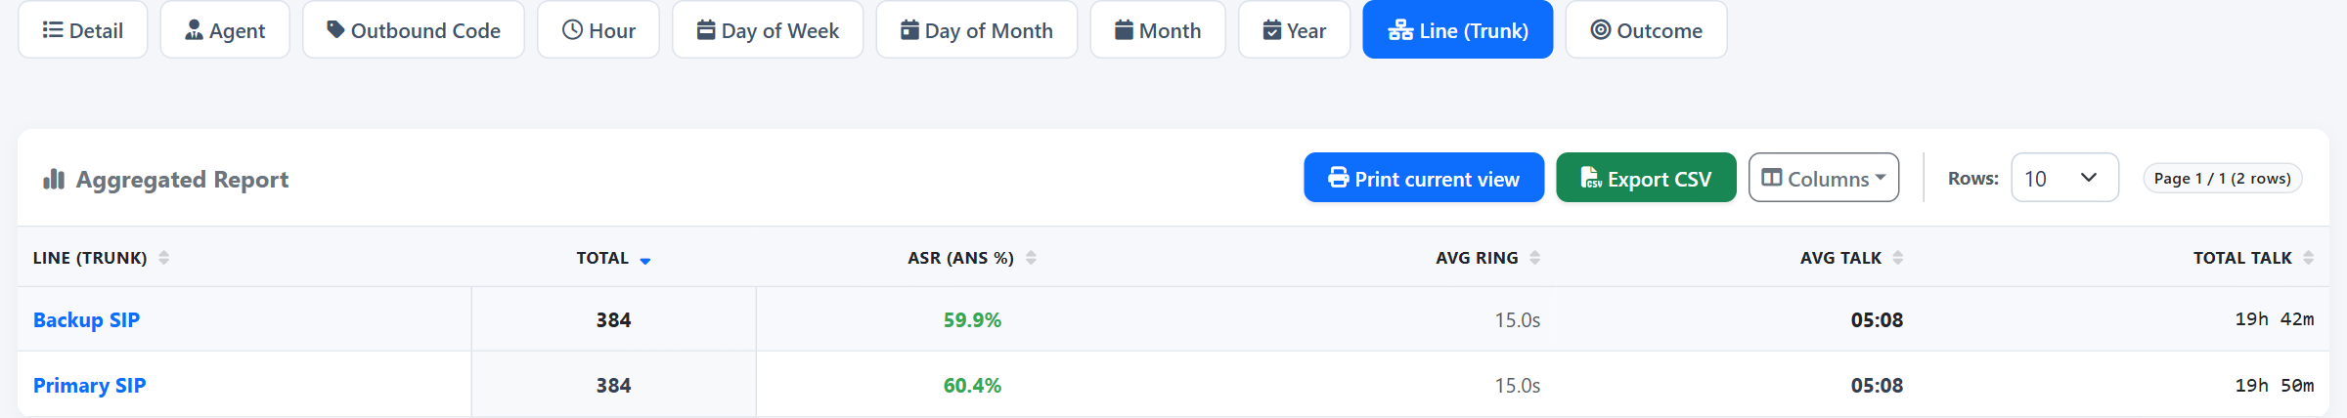Click the 19h 50m total talk cell

2275,386
